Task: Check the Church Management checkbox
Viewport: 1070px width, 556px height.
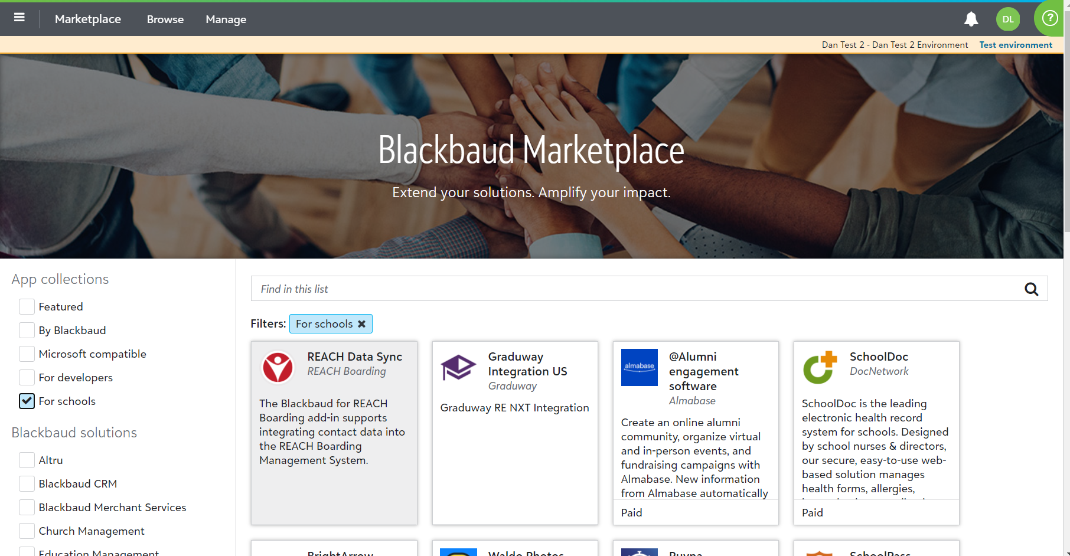Action: (x=27, y=531)
